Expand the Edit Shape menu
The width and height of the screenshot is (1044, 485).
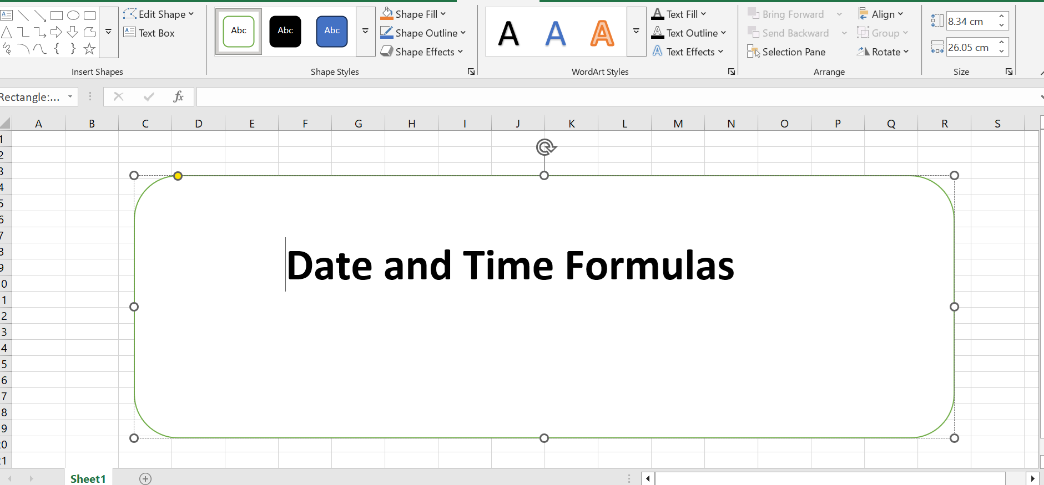pos(159,14)
